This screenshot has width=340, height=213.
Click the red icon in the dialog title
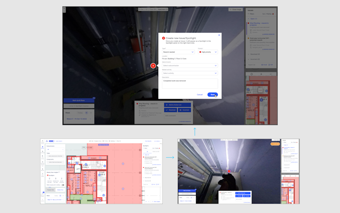point(163,38)
